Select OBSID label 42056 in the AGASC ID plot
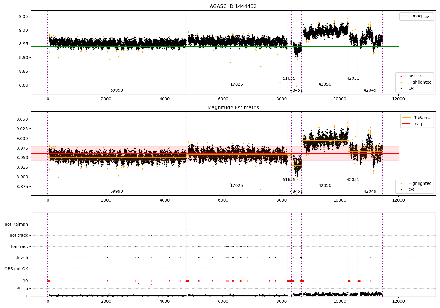Image resolution: width=440 pixels, height=308 pixels. (x=325, y=84)
